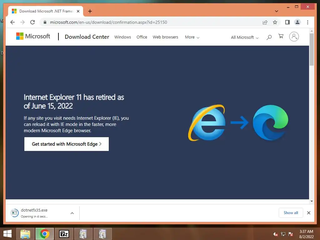320x240 pixels.
Task: Open Chrome profile avatar
Action: pos(297,22)
